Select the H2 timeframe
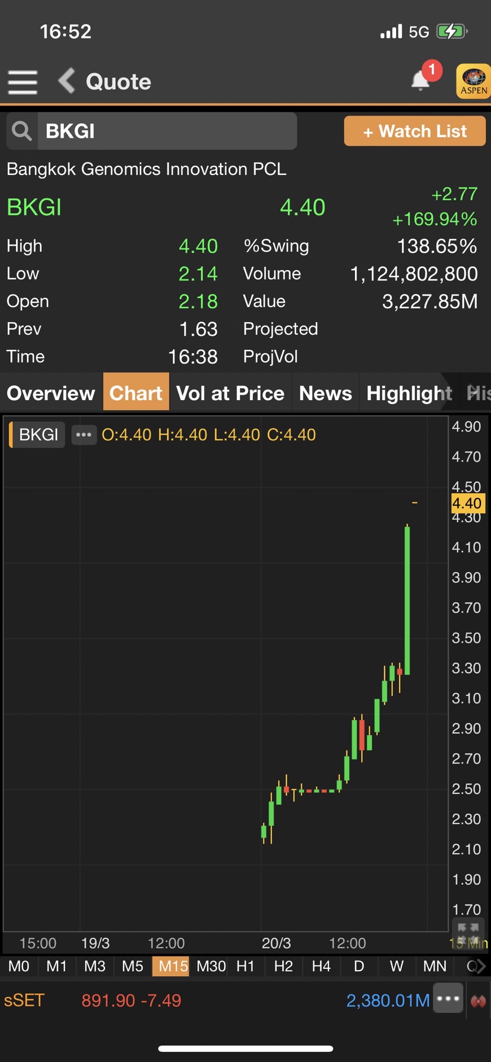 coord(283,966)
